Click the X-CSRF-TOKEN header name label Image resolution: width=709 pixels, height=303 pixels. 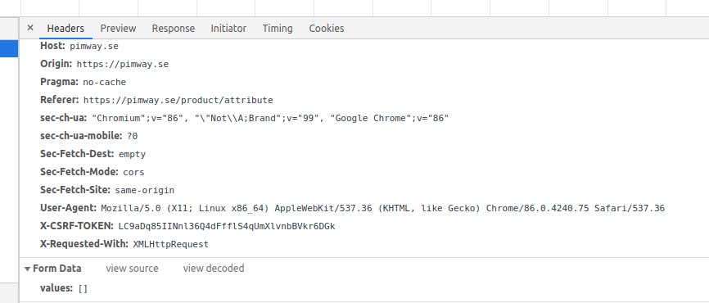click(x=77, y=226)
